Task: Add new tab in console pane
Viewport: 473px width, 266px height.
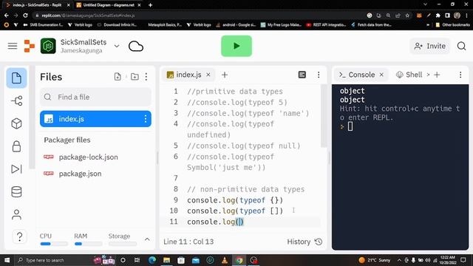Action: coord(437,75)
